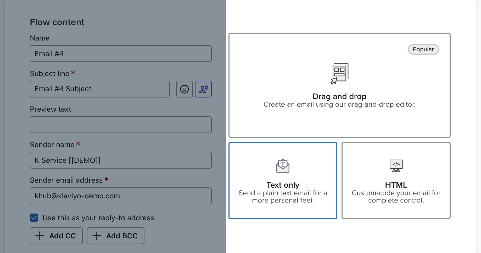Click the Add CC button
Image resolution: width=481 pixels, height=253 pixels.
click(x=56, y=236)
